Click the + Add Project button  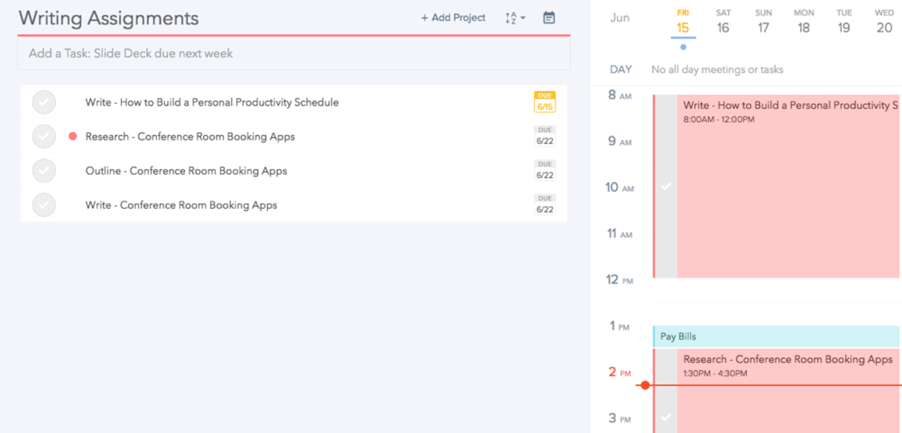pyautogui.click(x=454, y=18)
